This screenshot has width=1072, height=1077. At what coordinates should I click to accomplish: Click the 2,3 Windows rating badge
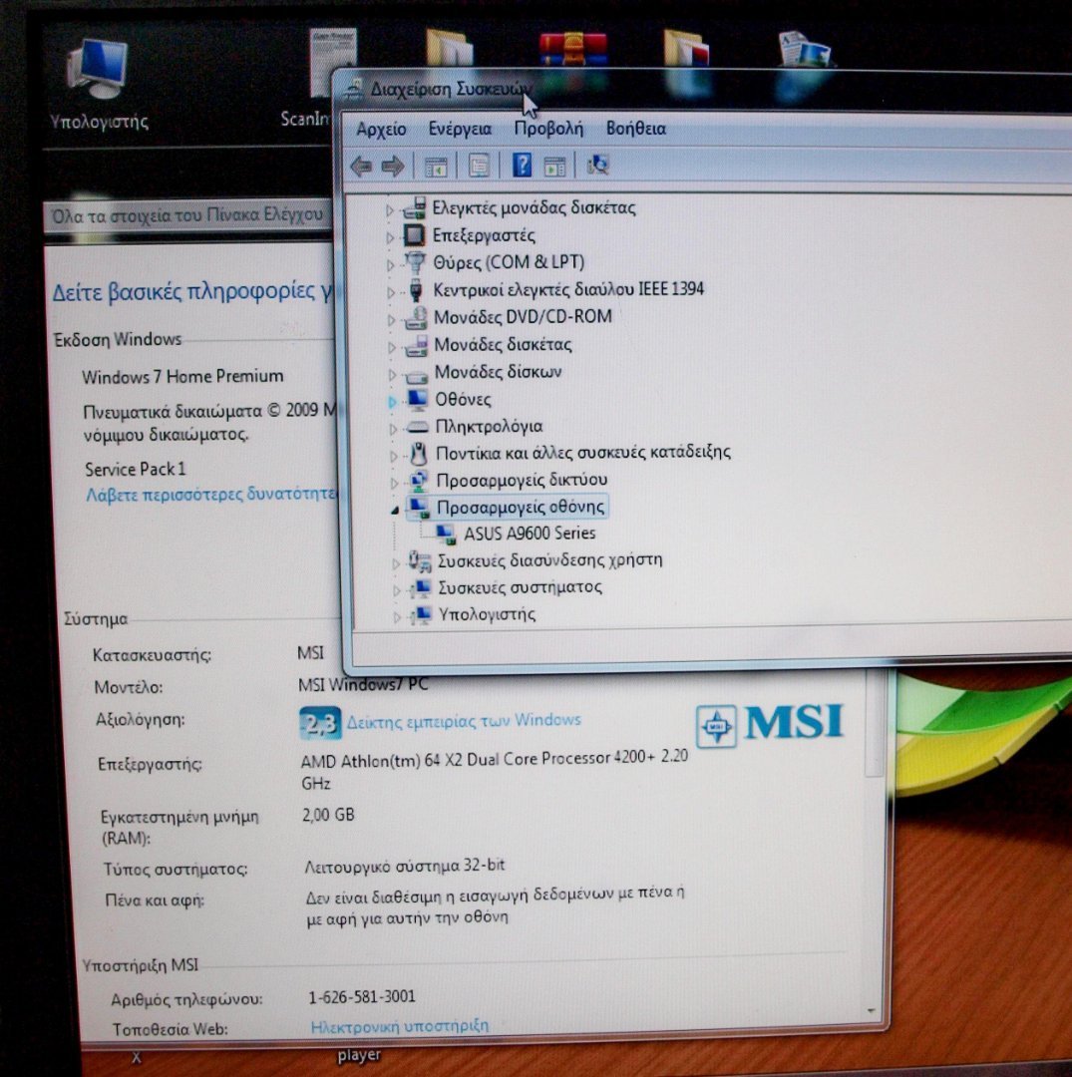click(320, 723)
